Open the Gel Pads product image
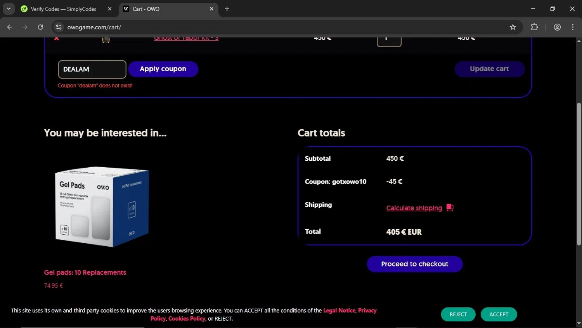The image size is (582, 328). [102, 207]
